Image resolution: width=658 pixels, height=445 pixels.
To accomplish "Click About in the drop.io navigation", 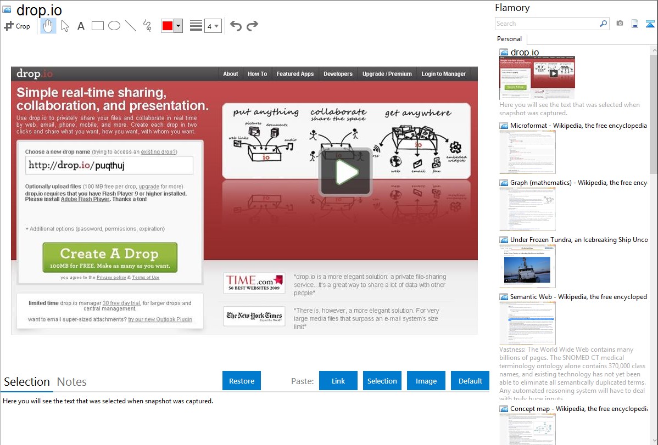I will [230, 74].
